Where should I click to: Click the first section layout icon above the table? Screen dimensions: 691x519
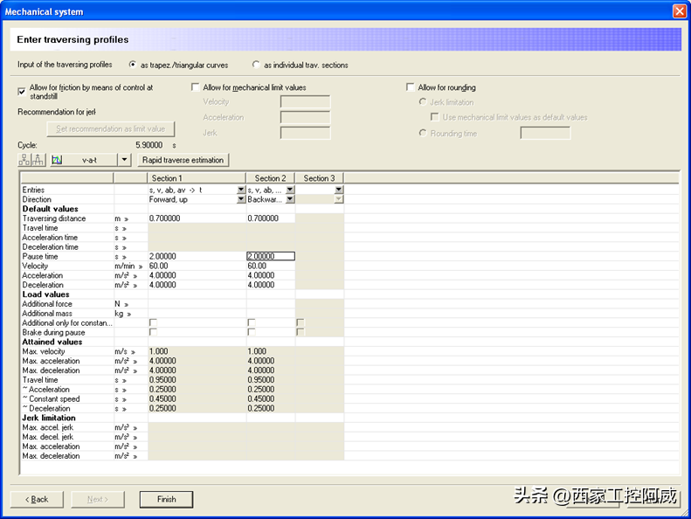tap(24, 160)
